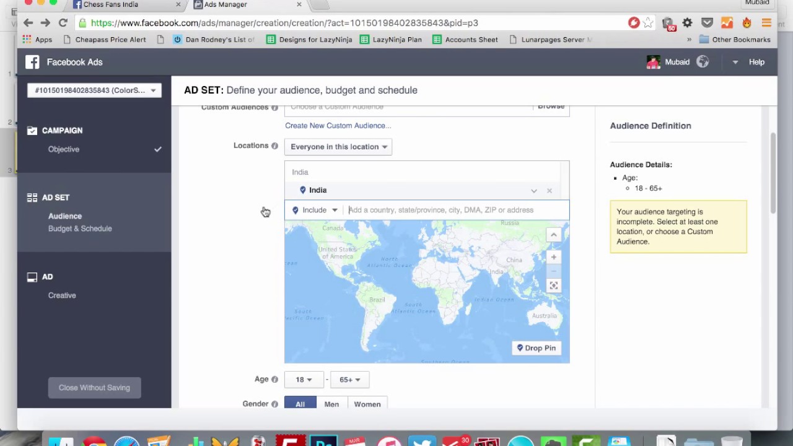
Task: Open the maximum age 65+ dropdown
Action: (x=349, y=380)
